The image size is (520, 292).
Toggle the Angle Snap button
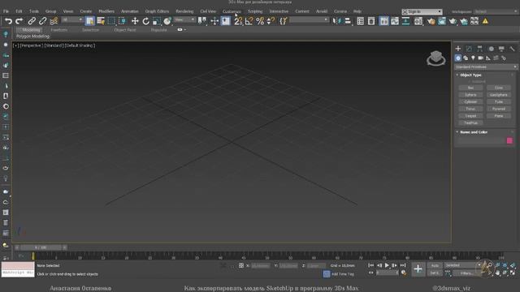coord(249,21)
